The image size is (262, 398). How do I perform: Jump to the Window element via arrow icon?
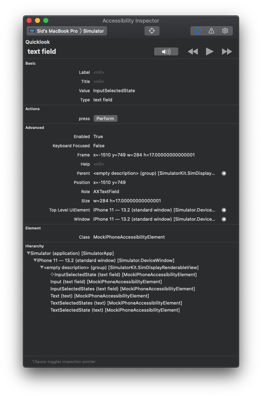point(224,219)
